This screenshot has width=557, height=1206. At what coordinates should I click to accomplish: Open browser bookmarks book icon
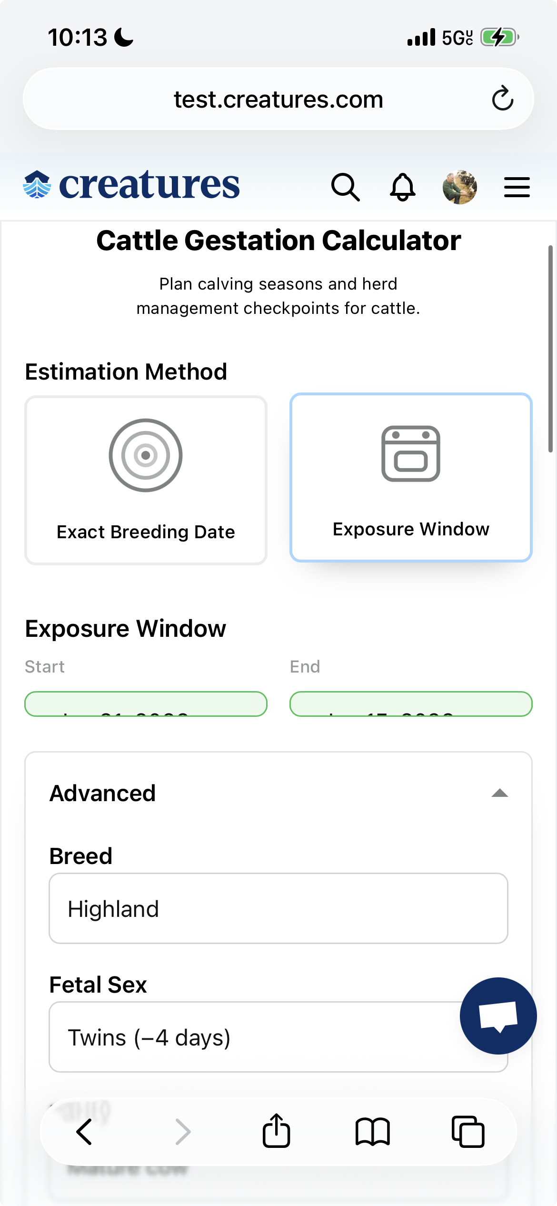coord(373,1131)
